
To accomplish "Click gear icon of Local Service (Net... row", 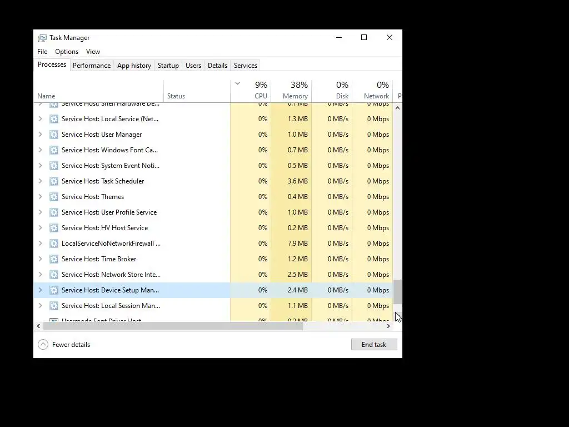I will (x=54, y=119).
